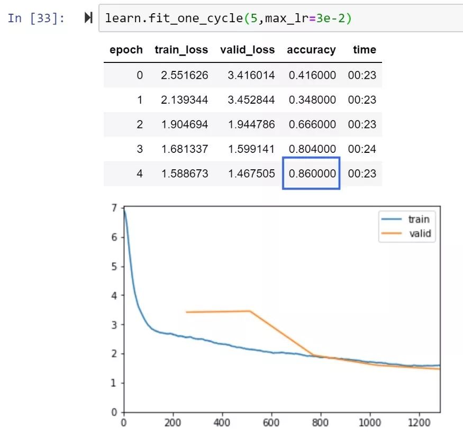Click the valid legend entry in plot
The height and width of the screenshot is (439, 463).
tap(406, 234)
